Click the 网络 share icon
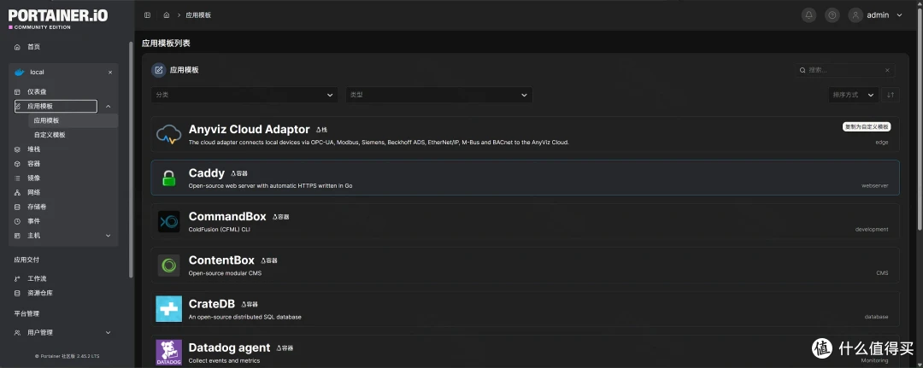923x368 pixels. [17, 192]
